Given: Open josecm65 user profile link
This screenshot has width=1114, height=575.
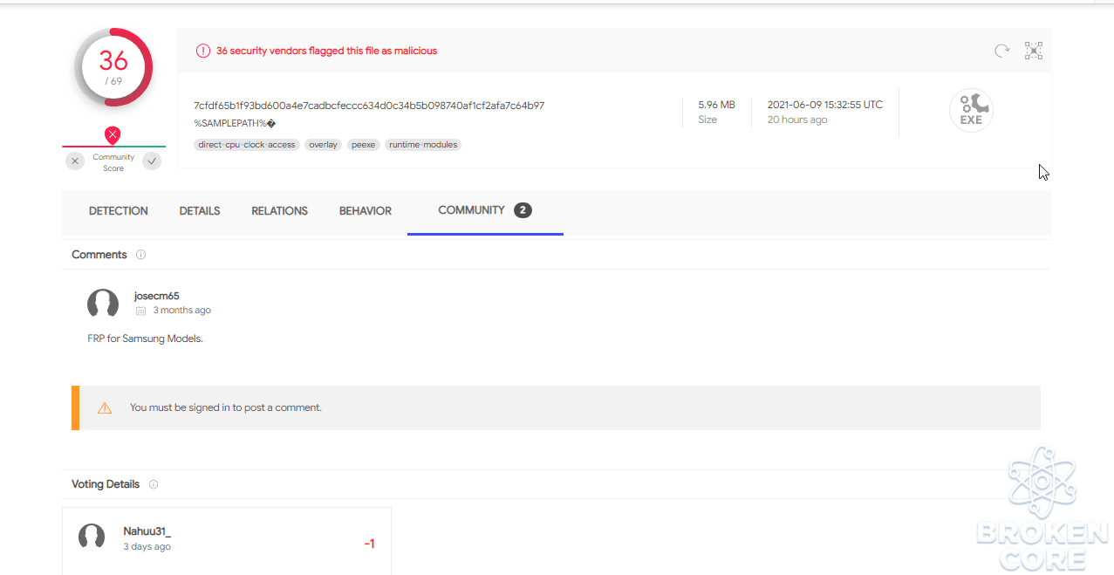Looking at the screenshot, I should pyautogui.click(x=157, y=296).
